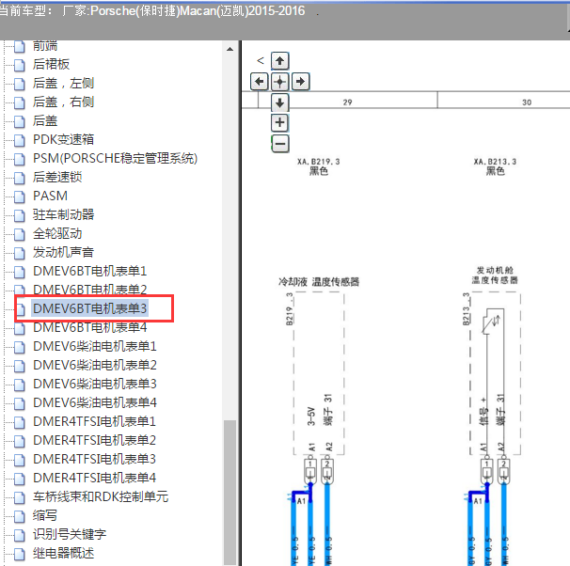This screenshot has width=570, height=566.
Task: Click document icon beside DMEV6柴油电机表单4
Action: tap(20, 403)
